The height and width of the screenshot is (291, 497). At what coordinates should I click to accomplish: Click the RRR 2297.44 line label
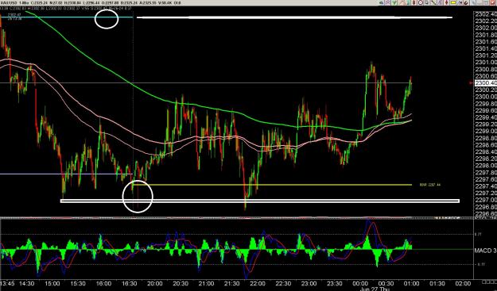[429, 185]
